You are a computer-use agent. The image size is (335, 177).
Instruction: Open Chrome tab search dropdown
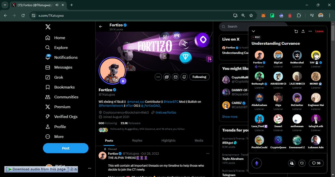point(5,5)
